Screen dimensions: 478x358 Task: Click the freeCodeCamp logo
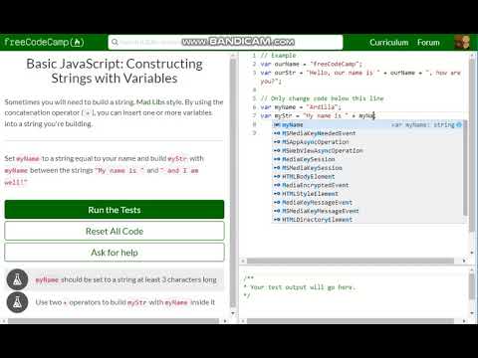click(44, 42)
